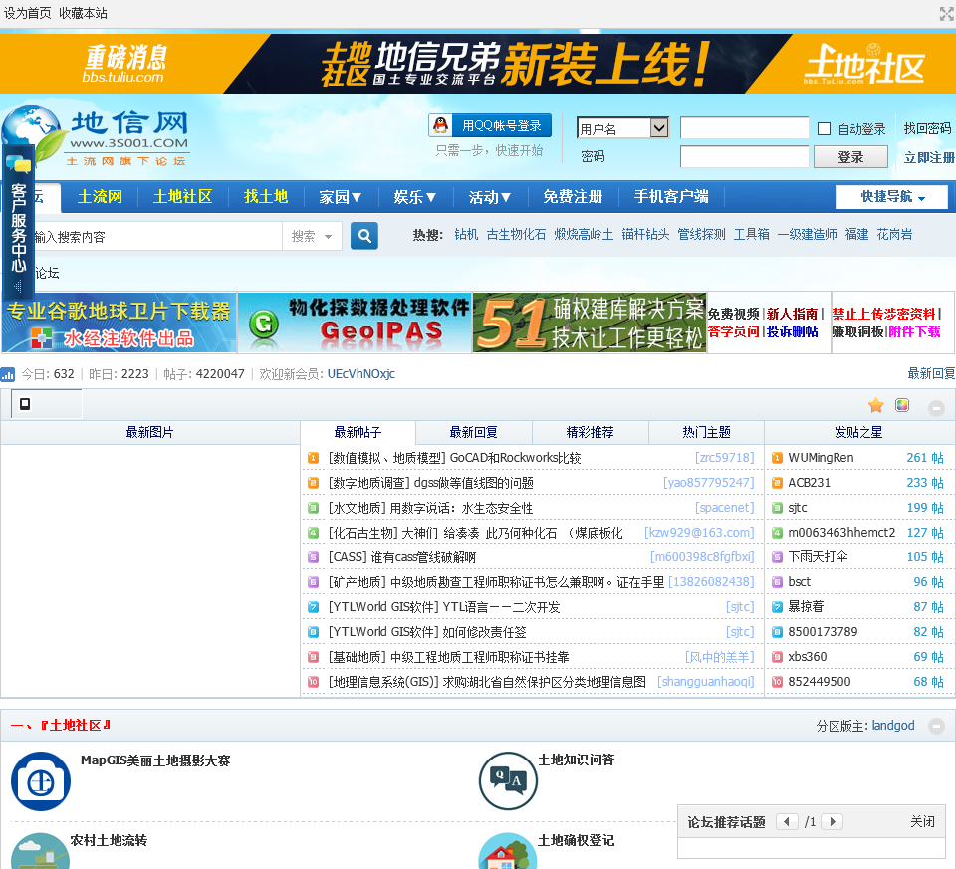Click the QQ penguin login icon
Image resolution: width=956 pixels, height=869 pixels.
coord(440,125)
